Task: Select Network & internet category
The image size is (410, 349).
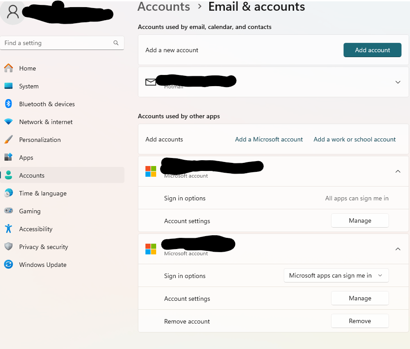Action: coord(62,122)
